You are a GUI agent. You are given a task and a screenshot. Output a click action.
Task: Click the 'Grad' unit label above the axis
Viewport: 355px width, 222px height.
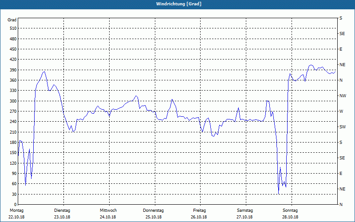(12, 20)
